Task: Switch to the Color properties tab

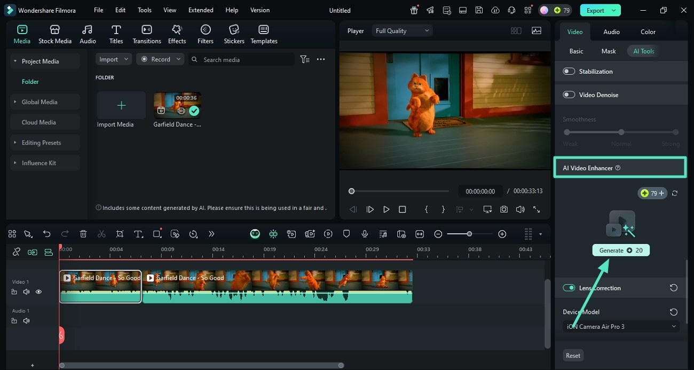Action: click(648, 32)
